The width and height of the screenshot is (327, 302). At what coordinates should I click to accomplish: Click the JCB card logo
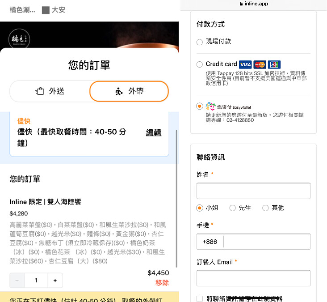(274, 64)
